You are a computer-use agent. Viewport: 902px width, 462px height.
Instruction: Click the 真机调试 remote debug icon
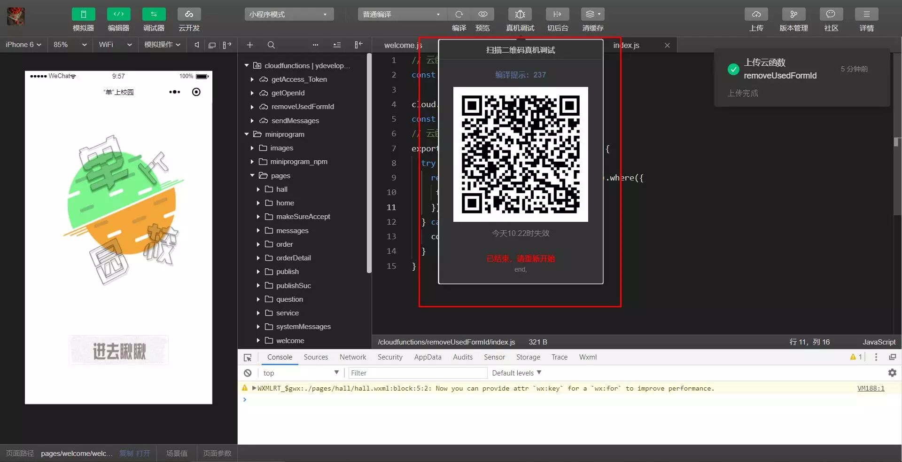tap(520, 14)
